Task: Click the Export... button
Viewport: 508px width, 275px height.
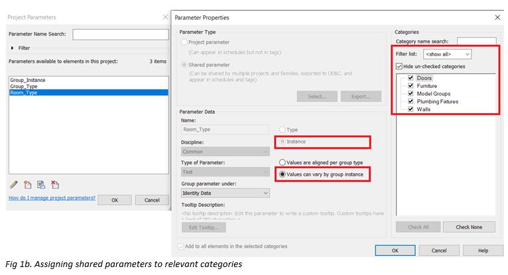Action: point(361,97)
